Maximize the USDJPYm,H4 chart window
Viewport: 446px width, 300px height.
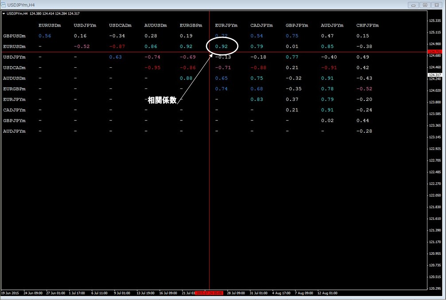[425, 5]
